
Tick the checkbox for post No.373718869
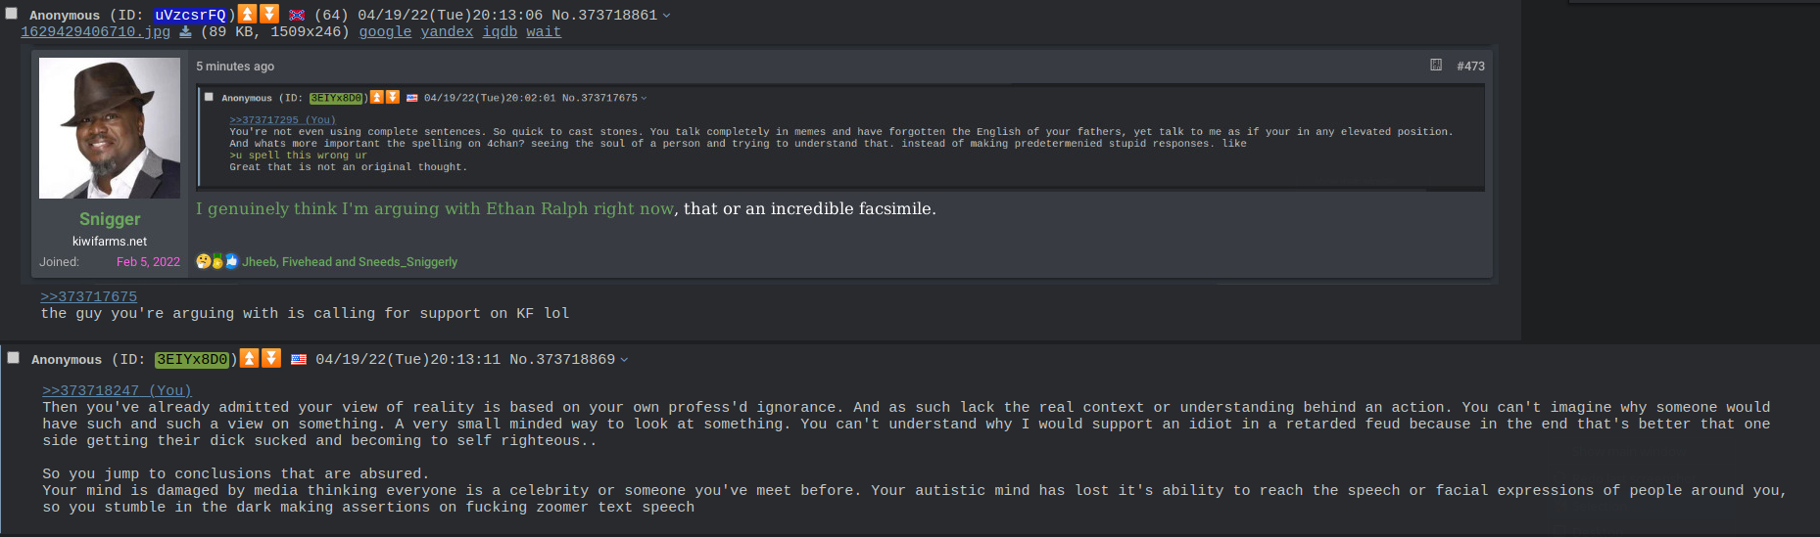[14, 357]
